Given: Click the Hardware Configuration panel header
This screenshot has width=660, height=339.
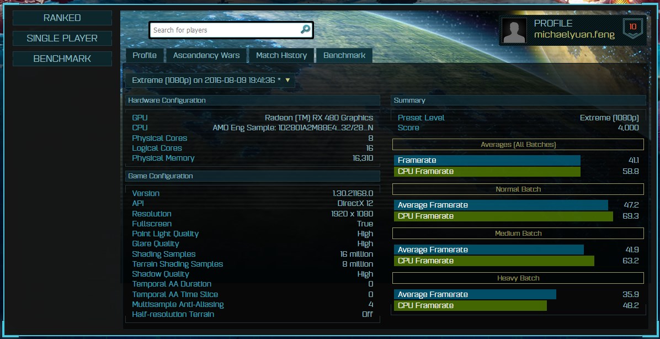Looking at the screenshot, I should pyautogui.click(x=252, y=100).
